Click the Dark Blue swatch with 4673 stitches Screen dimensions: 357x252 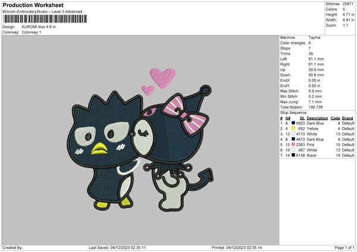[293, 139]
